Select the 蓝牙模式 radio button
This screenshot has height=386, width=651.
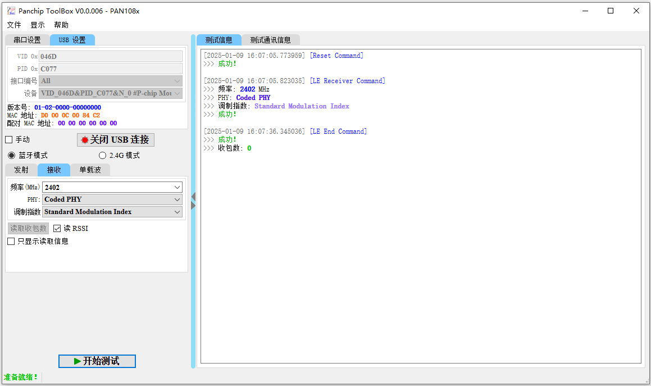12,156
